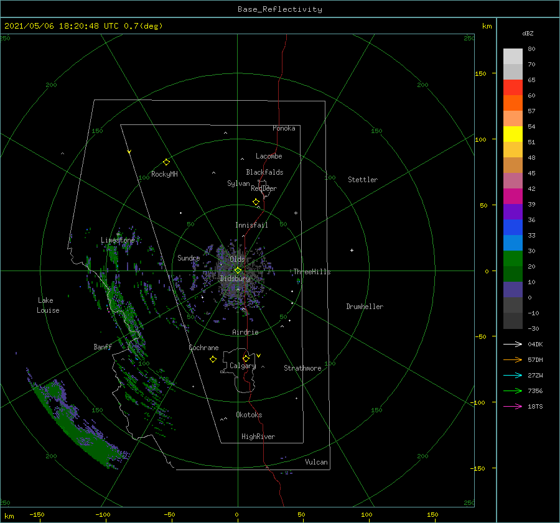Viewport: 560px width, 523px height.
Task: Click the Sundre city label
Action: pyautogui.click(x=189, y=257)
